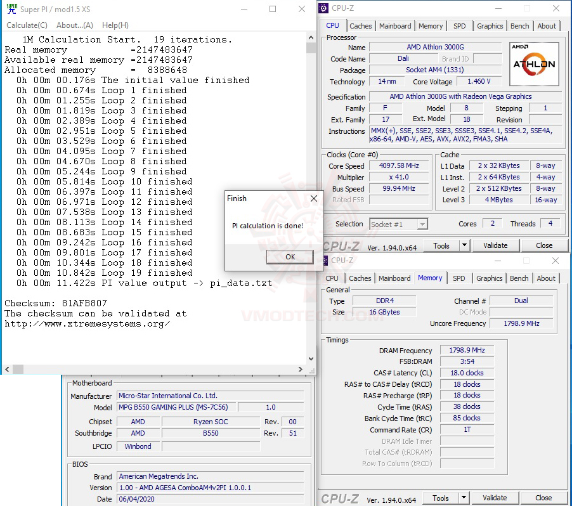Maximize the Super PI window
Viewport: 572px width, 506px height.
273,9
